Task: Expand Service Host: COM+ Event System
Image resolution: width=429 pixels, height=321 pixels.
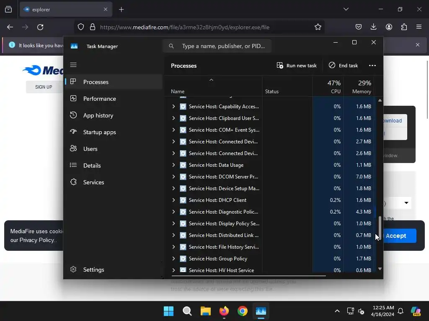Action: click(x=173, y=130)
